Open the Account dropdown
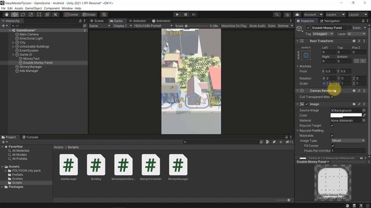This screenshot has width=371, height=208. [312, 14]
